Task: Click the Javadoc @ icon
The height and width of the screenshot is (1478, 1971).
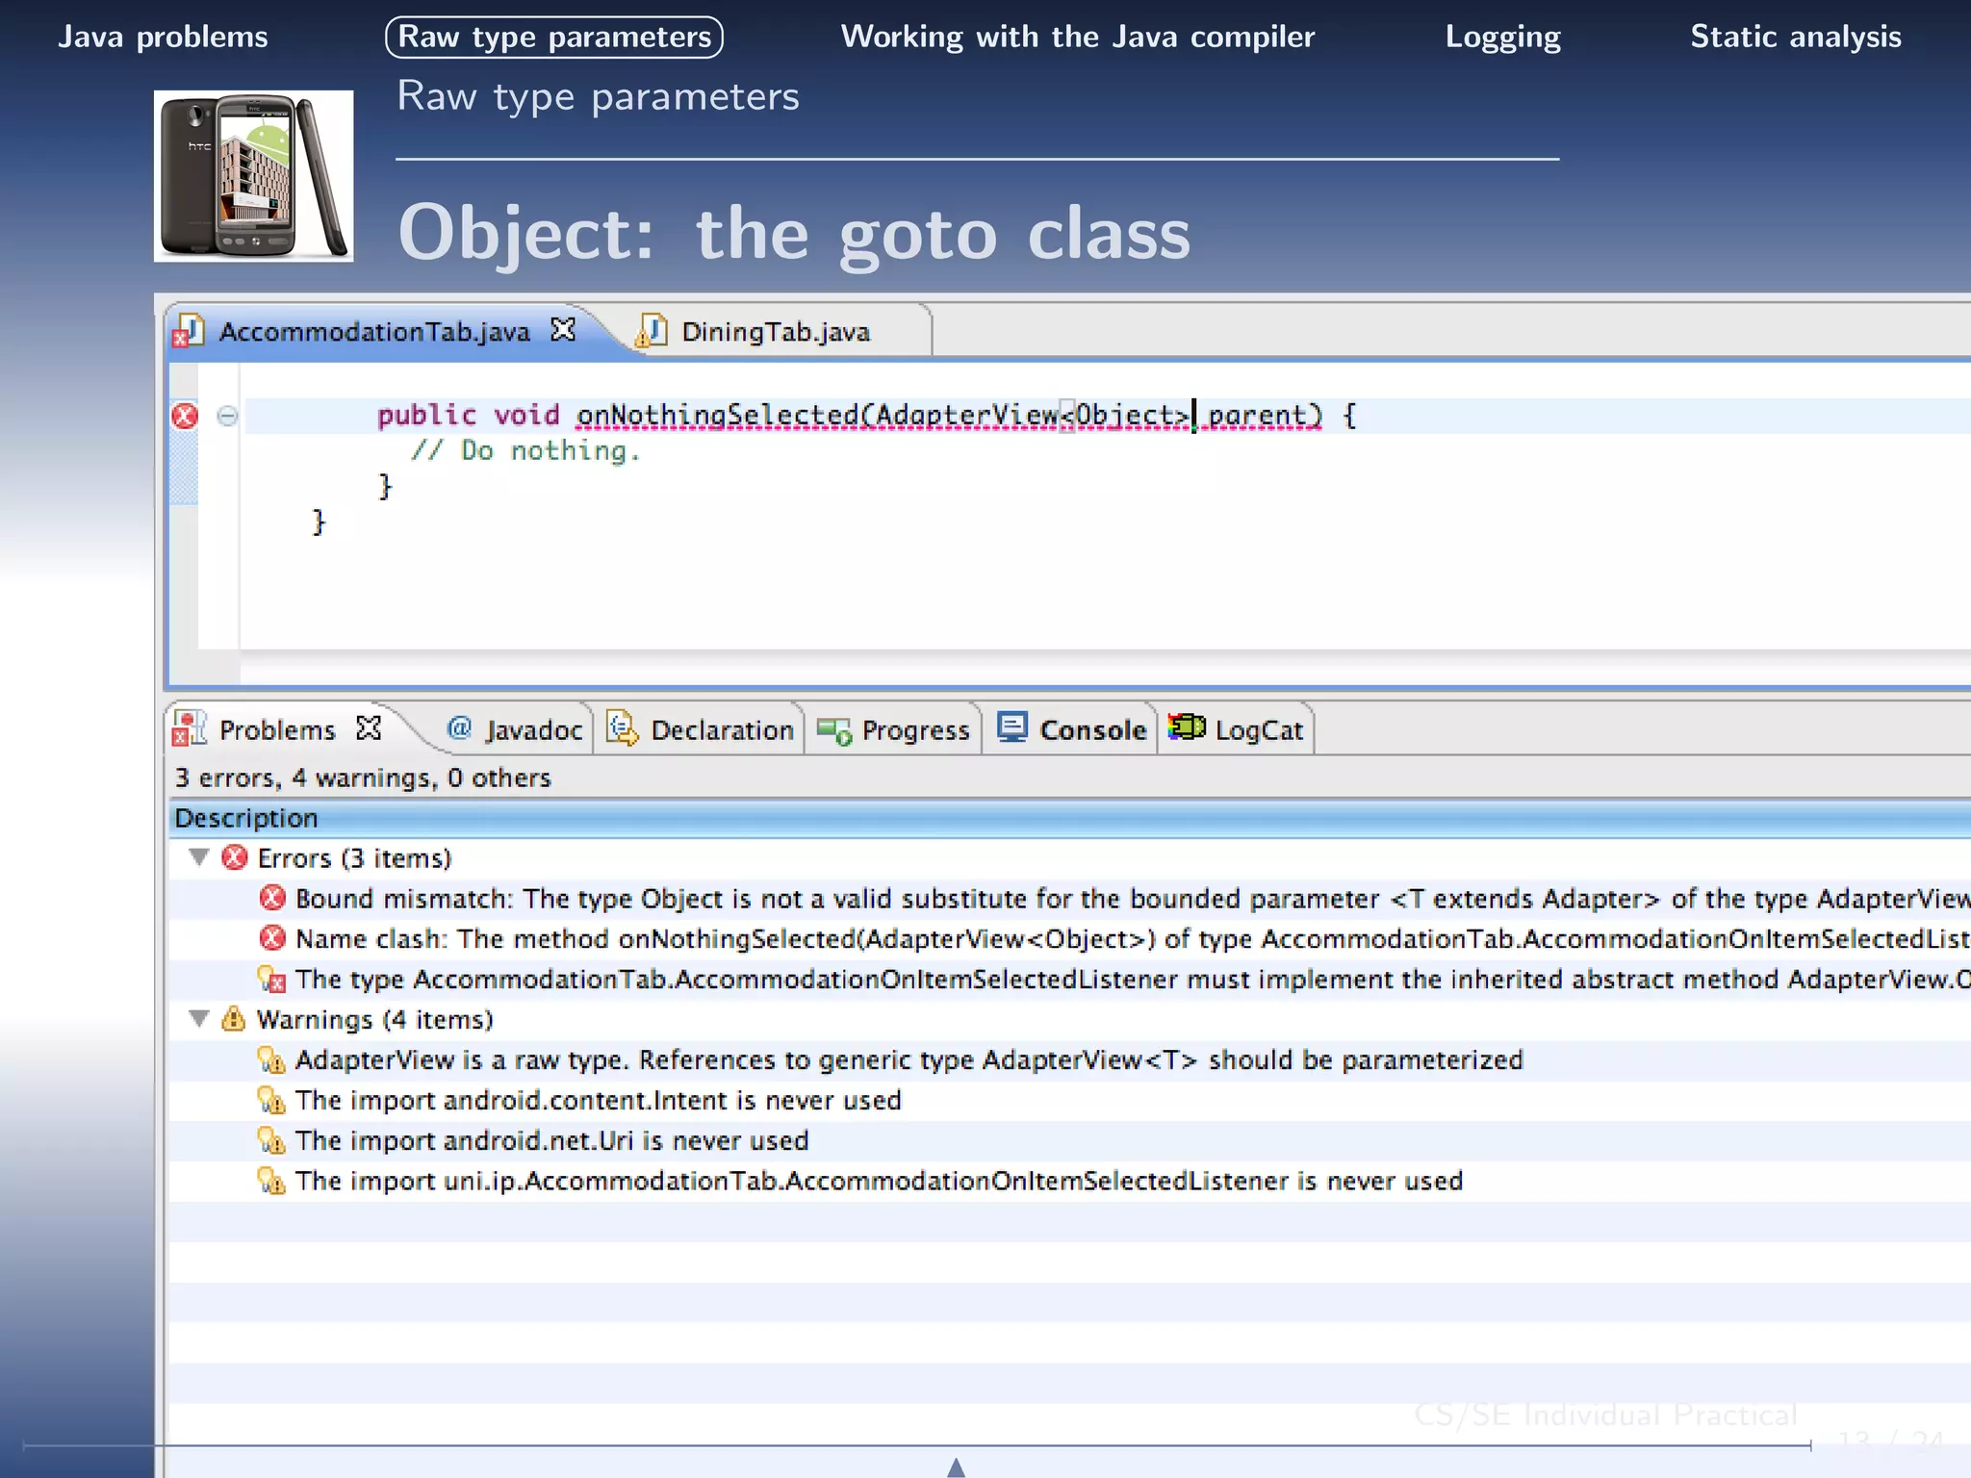Action: [x=459, y=728]
